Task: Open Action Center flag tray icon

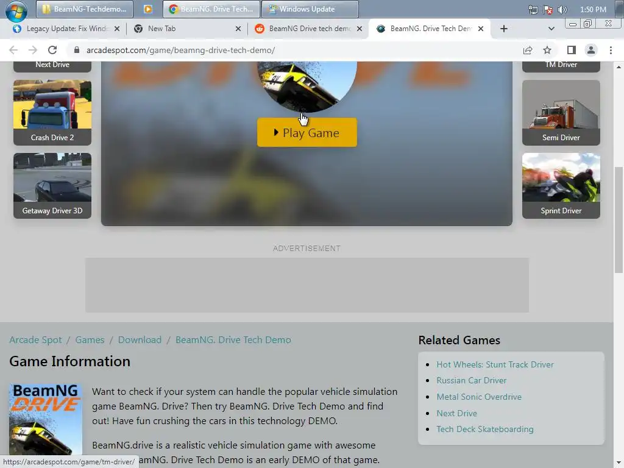Action: [x=548, y=10]
